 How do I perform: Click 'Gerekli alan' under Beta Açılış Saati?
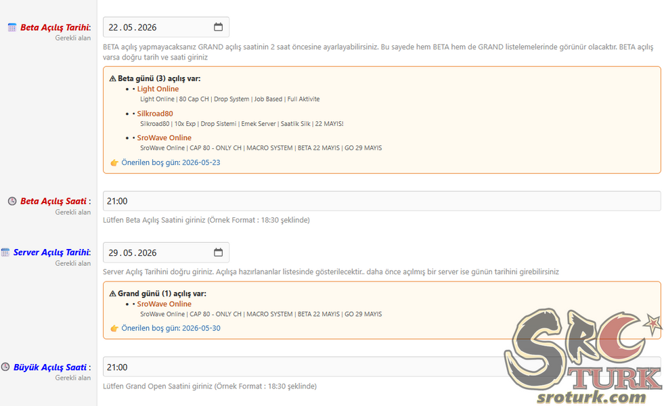pos(73,212)
